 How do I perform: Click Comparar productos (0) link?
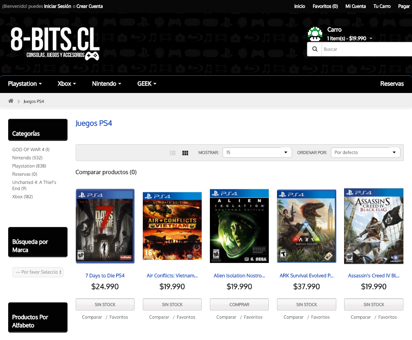(x=106, y=172)
